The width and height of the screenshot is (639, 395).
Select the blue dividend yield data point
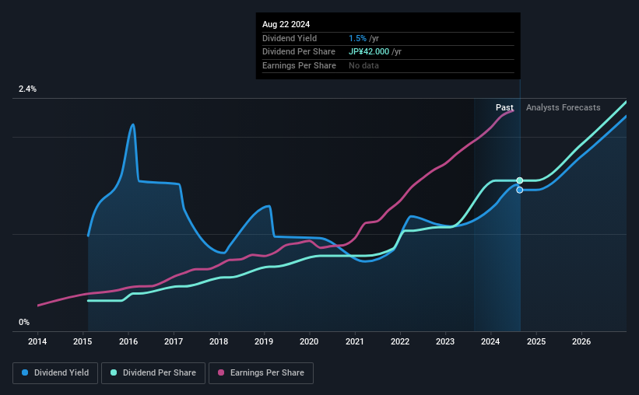[x=520, y=191]
